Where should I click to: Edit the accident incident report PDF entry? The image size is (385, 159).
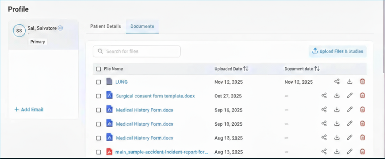[x=350, y=151]
